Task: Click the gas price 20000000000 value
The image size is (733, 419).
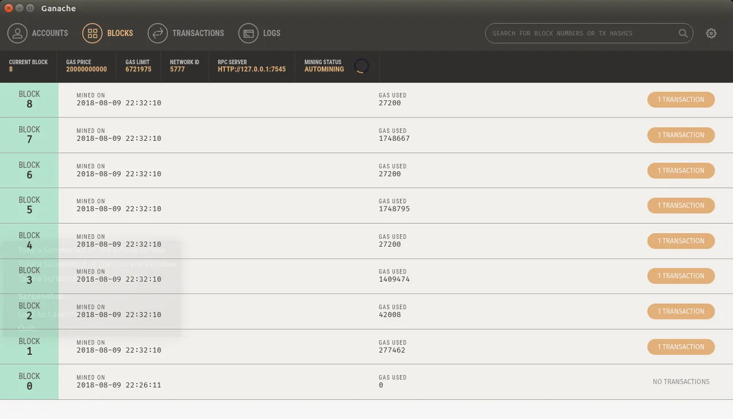Action: [86, 69]
